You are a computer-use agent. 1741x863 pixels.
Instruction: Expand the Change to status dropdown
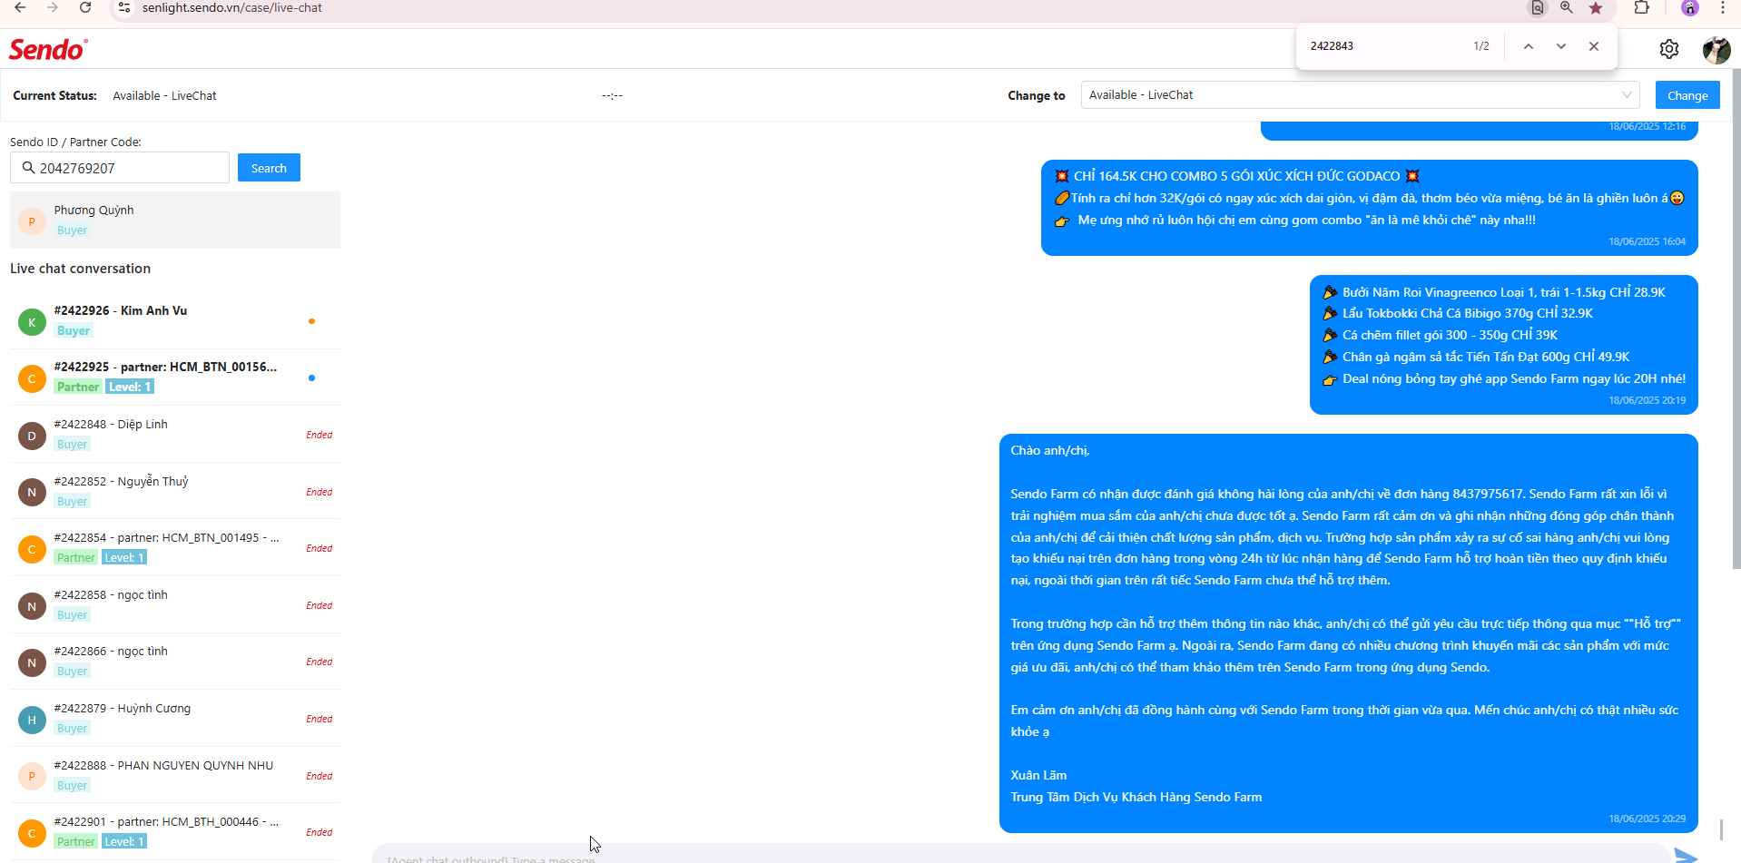(x=1360, y=95)
